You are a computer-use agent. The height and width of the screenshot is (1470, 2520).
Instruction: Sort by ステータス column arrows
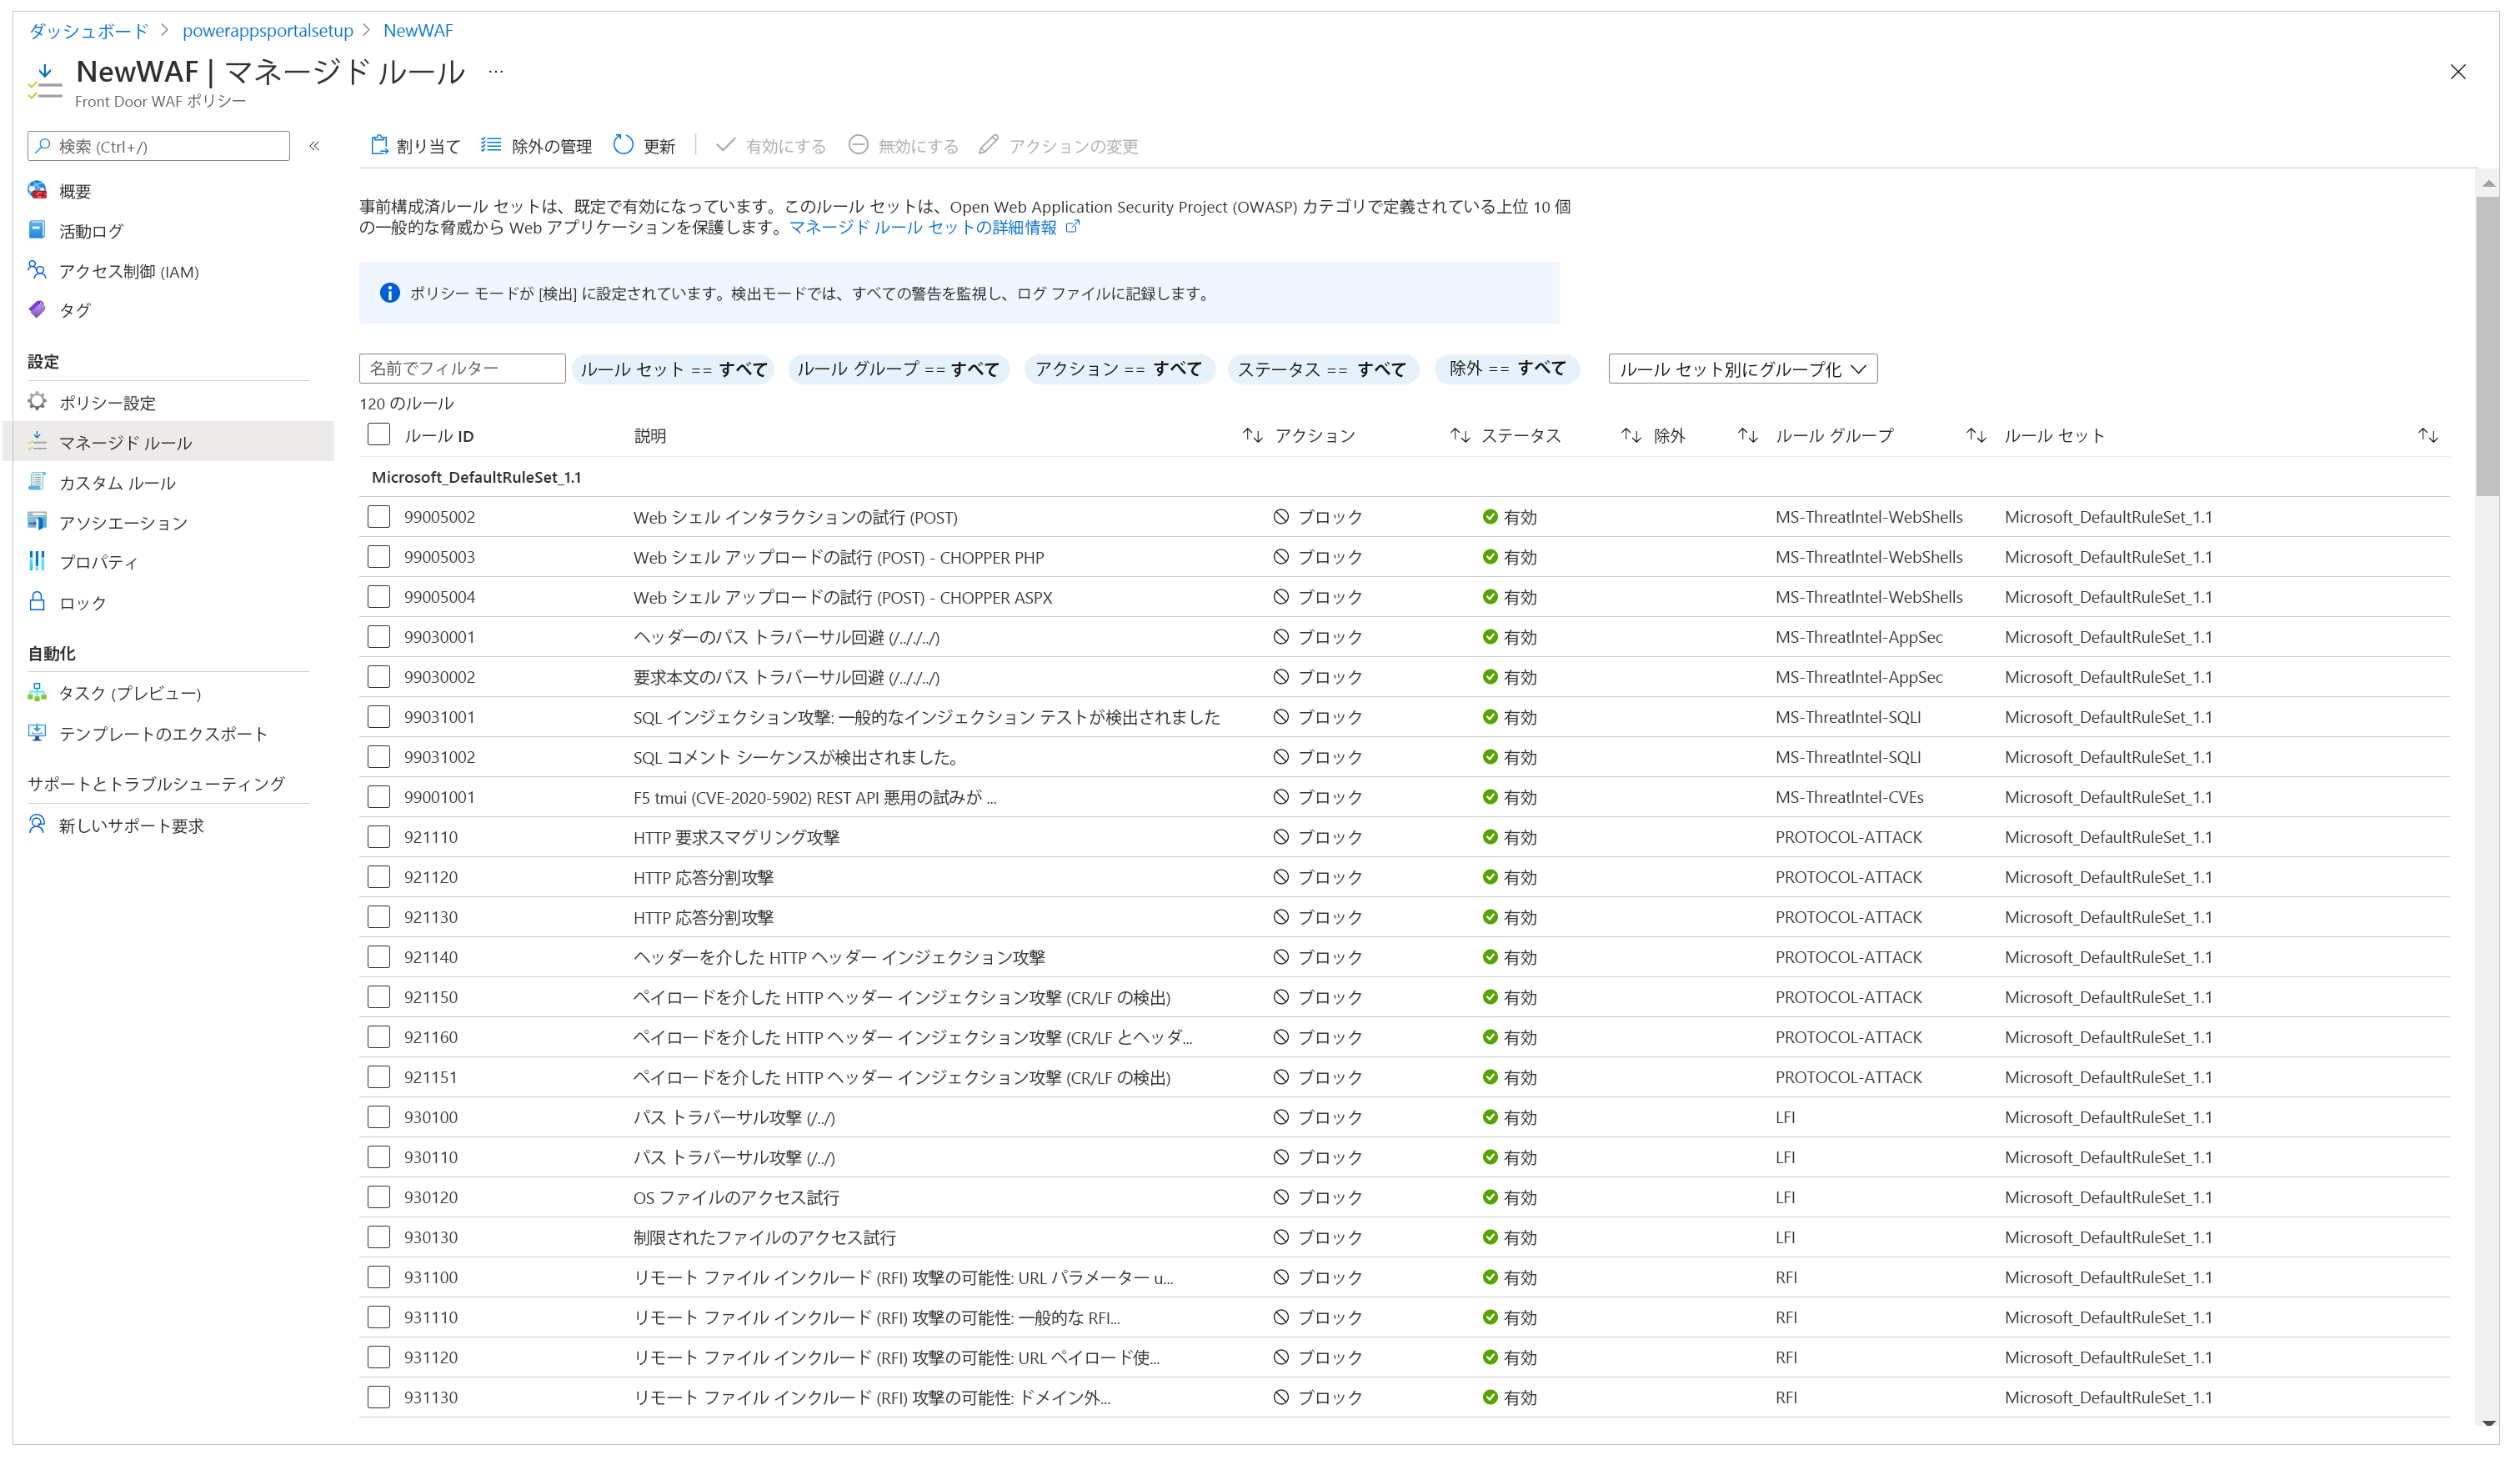click(1631, 435)
